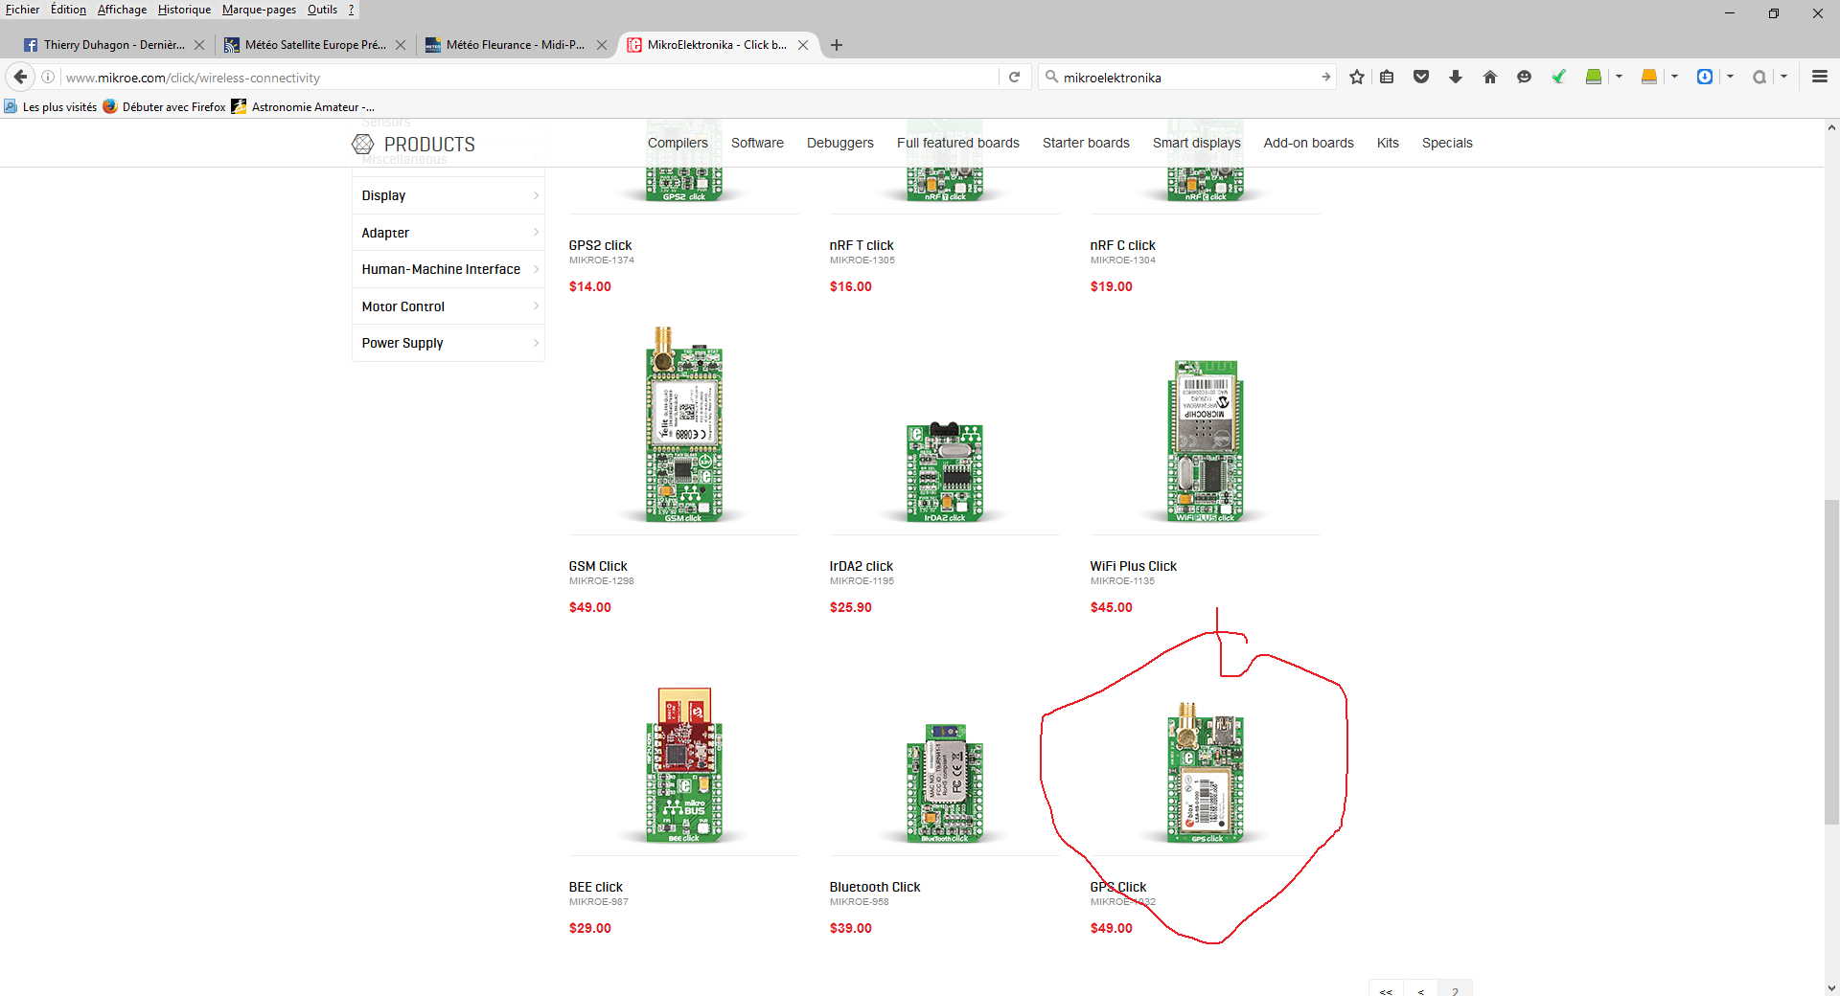Click the green checkmark extension icon

coord(1558,78)
